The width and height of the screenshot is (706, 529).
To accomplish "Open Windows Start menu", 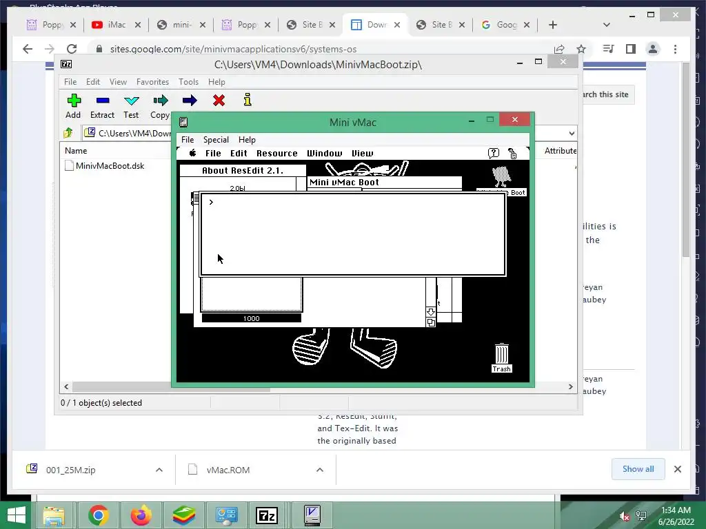I will (17, 515).
